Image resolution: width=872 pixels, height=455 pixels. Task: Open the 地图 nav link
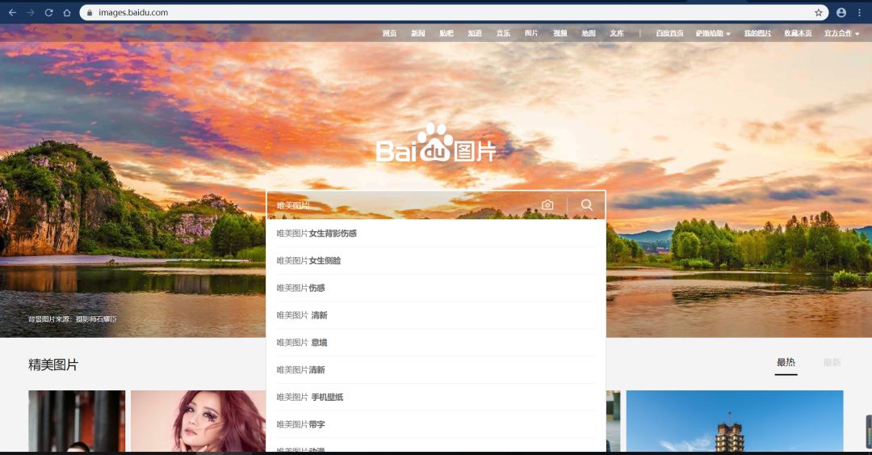(x=589, y=33)
